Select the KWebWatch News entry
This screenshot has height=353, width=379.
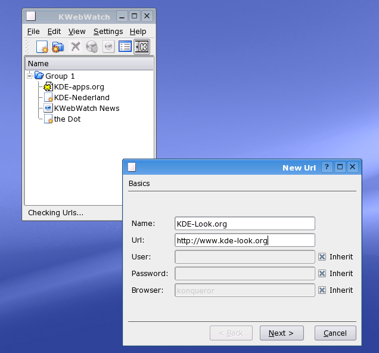(86, 109)
